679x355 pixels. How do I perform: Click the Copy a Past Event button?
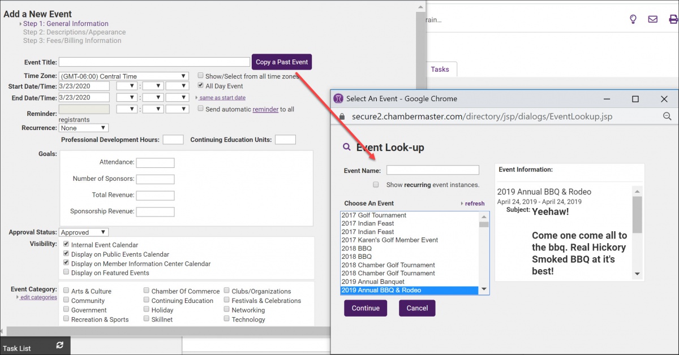click(282, 62)
